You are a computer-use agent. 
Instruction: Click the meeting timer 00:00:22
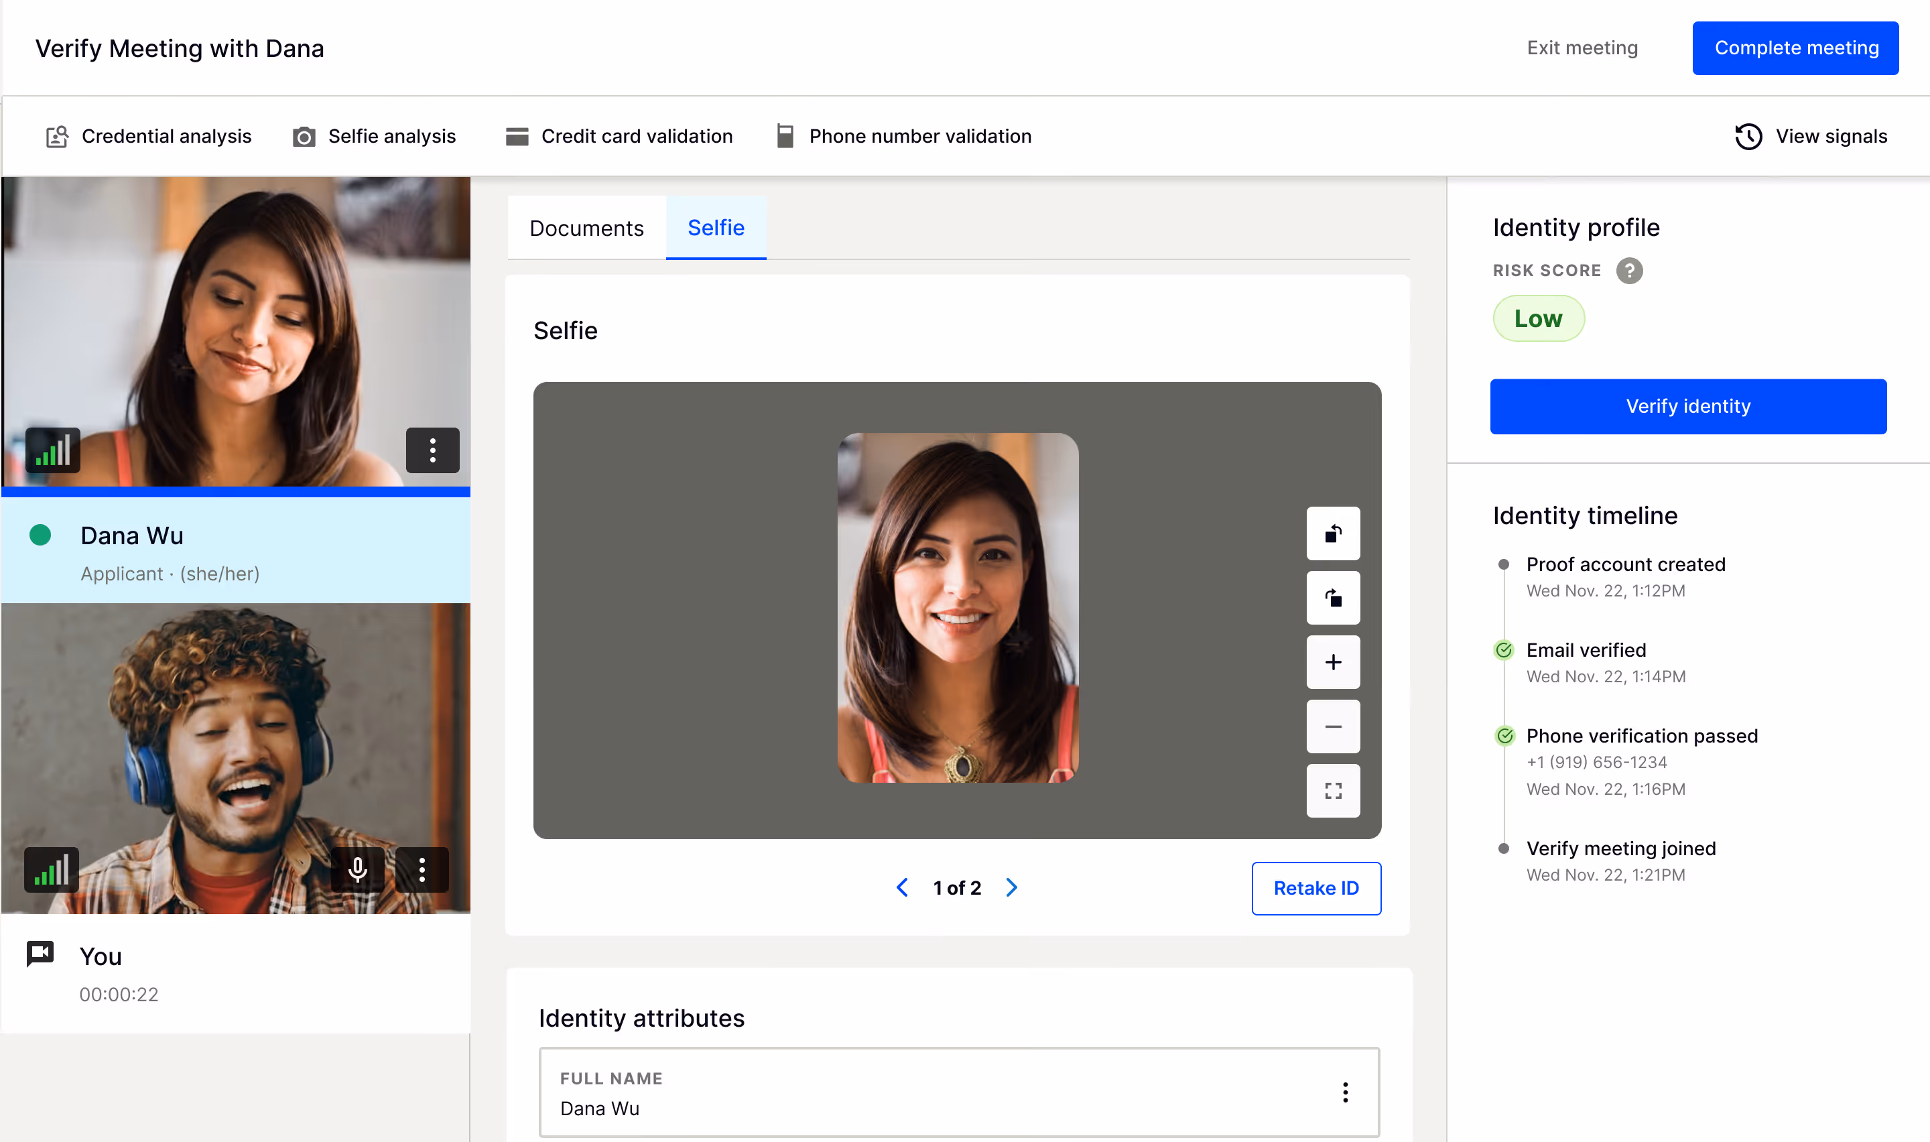(119, 995)
